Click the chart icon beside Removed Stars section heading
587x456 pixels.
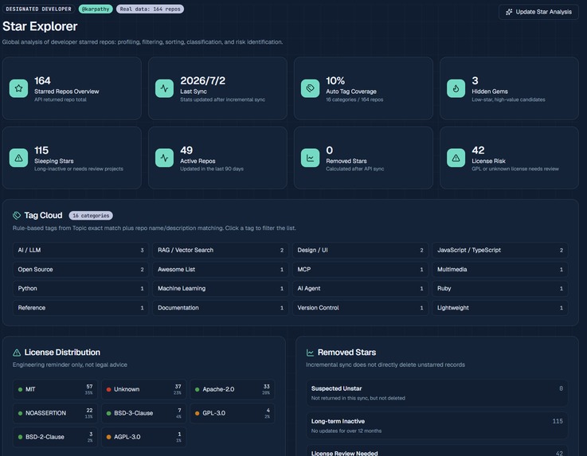coord(310,353)
